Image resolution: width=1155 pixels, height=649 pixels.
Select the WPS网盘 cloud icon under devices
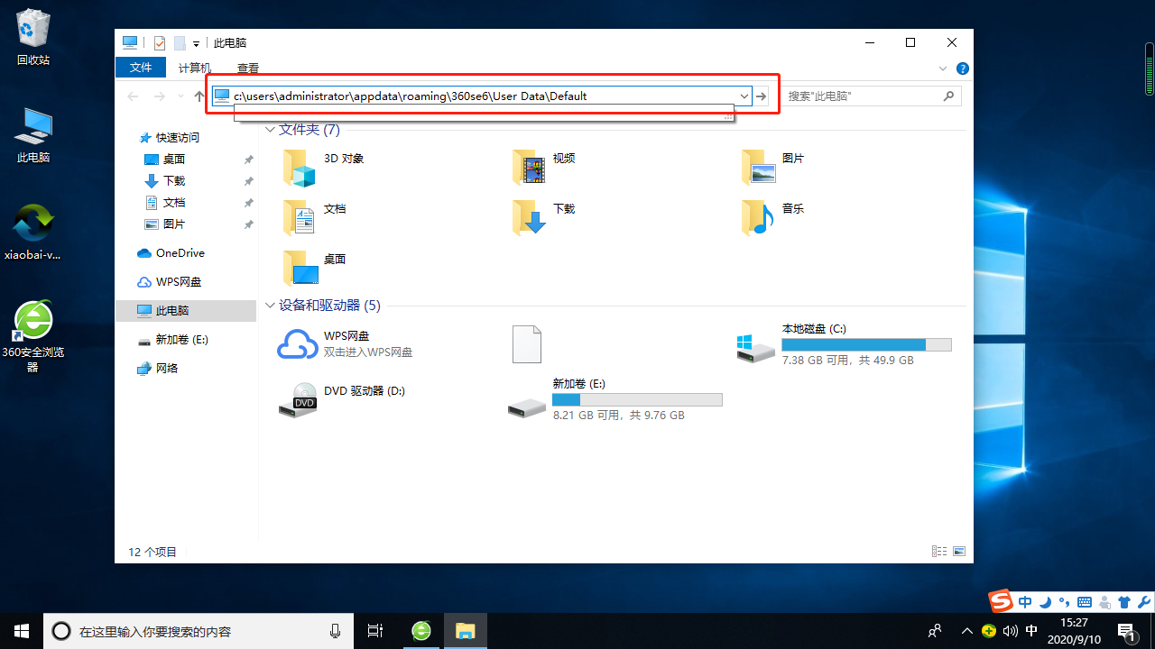coord(298,344)
